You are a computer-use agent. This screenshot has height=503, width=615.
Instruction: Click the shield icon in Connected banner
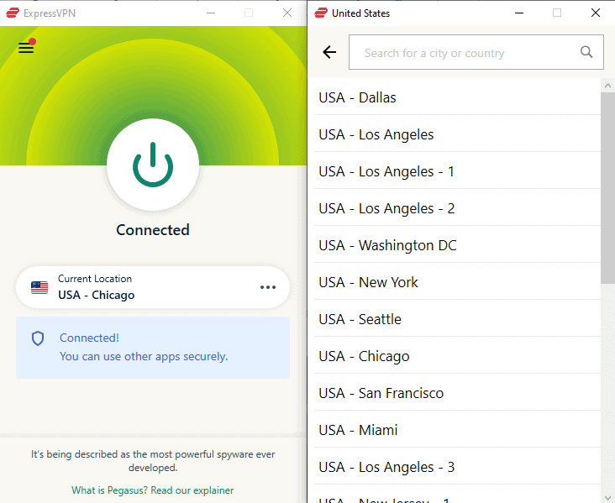tap(38, 338)
